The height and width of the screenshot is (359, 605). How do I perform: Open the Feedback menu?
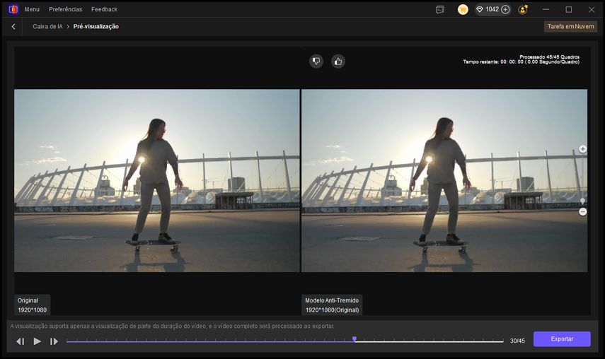click(x=104, y=9)
